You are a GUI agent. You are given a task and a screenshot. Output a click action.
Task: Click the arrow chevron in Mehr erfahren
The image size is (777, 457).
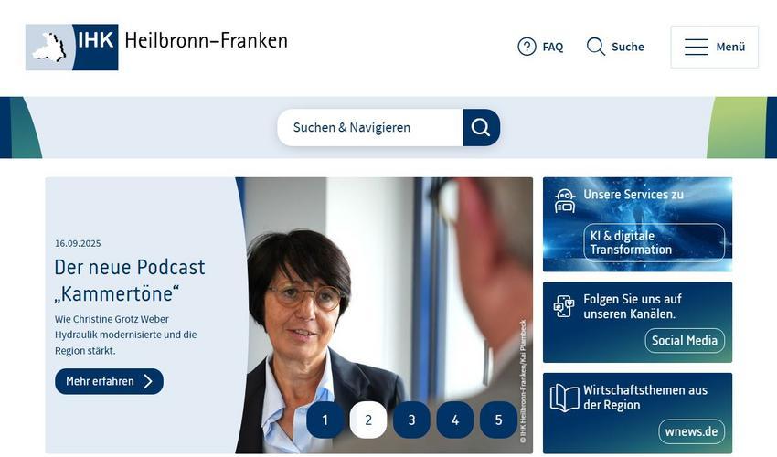click(148, 381)
